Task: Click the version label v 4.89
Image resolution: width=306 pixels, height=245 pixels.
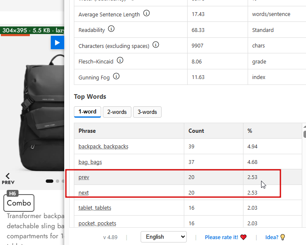Action: (110, 237)
